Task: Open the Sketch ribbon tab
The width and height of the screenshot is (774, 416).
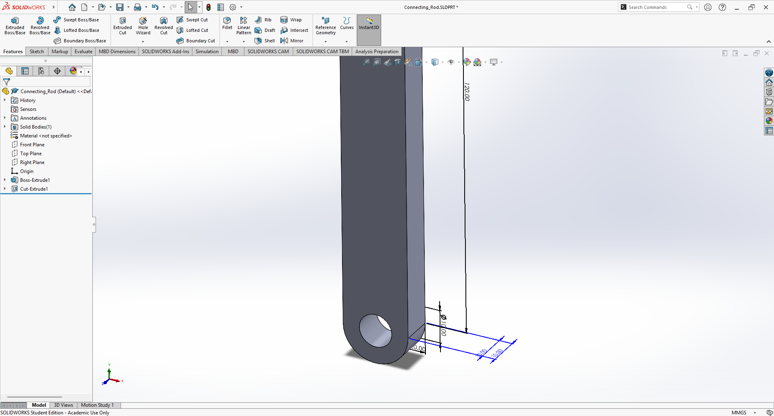Action: coord(37,52)
